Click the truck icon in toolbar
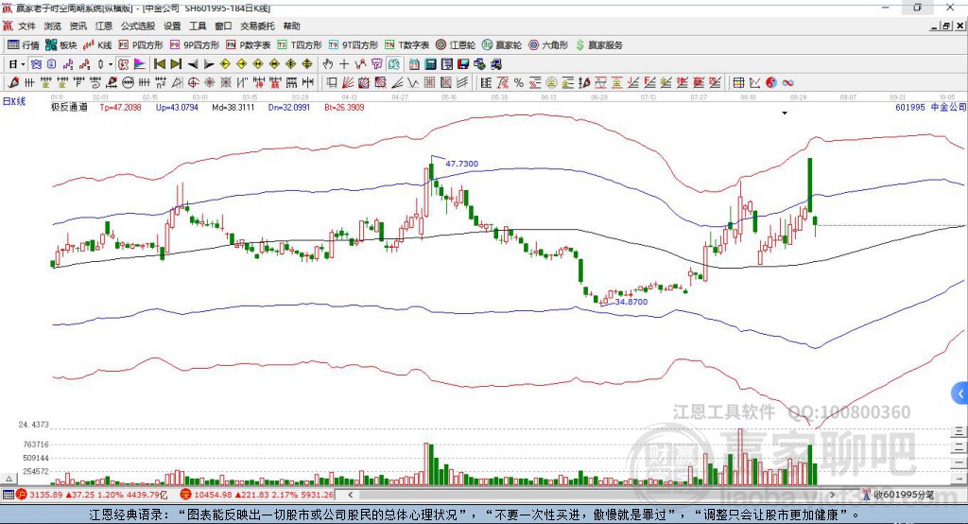968x524 pixels. click(495, 64)
